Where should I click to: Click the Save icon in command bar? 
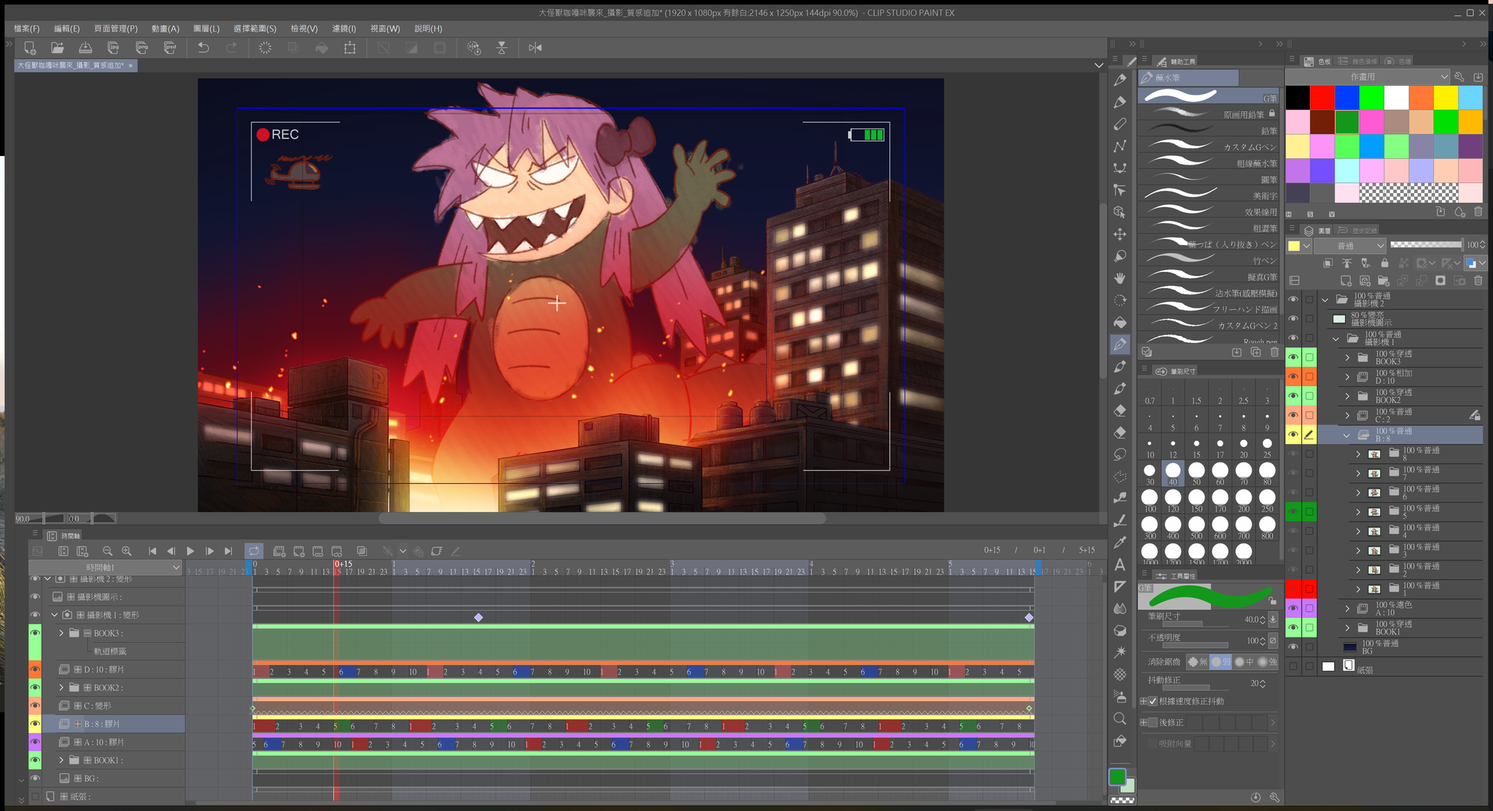(x=85, y=48)
